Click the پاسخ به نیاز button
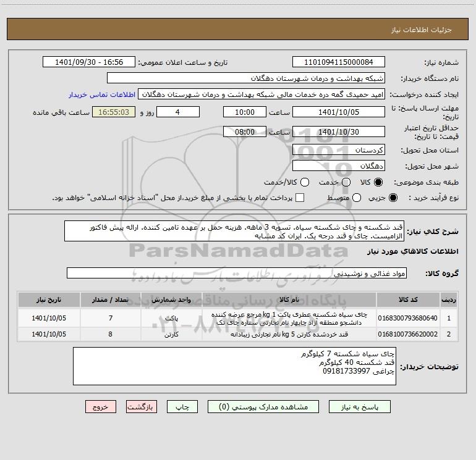Viewport: 476px width, 460px height. coord(359,407)
